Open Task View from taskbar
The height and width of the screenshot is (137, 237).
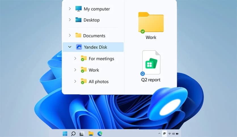(x=82, y=134)
